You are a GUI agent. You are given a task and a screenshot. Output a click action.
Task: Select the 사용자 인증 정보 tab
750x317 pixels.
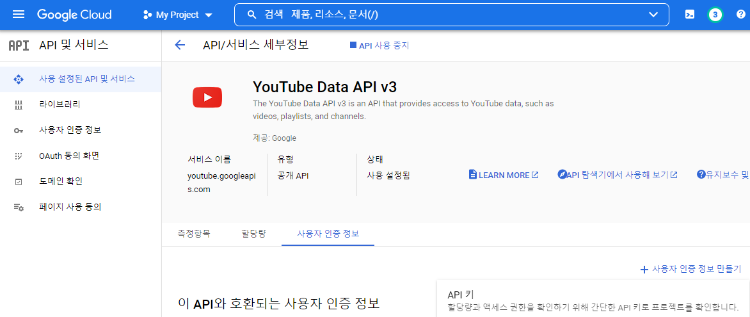328,234
